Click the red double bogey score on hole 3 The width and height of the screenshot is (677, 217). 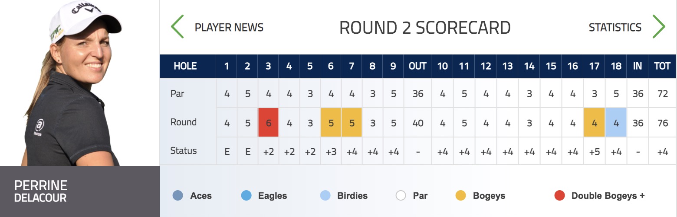click(x=268, y=122)
